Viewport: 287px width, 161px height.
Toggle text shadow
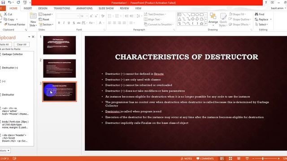coord(74,23)
